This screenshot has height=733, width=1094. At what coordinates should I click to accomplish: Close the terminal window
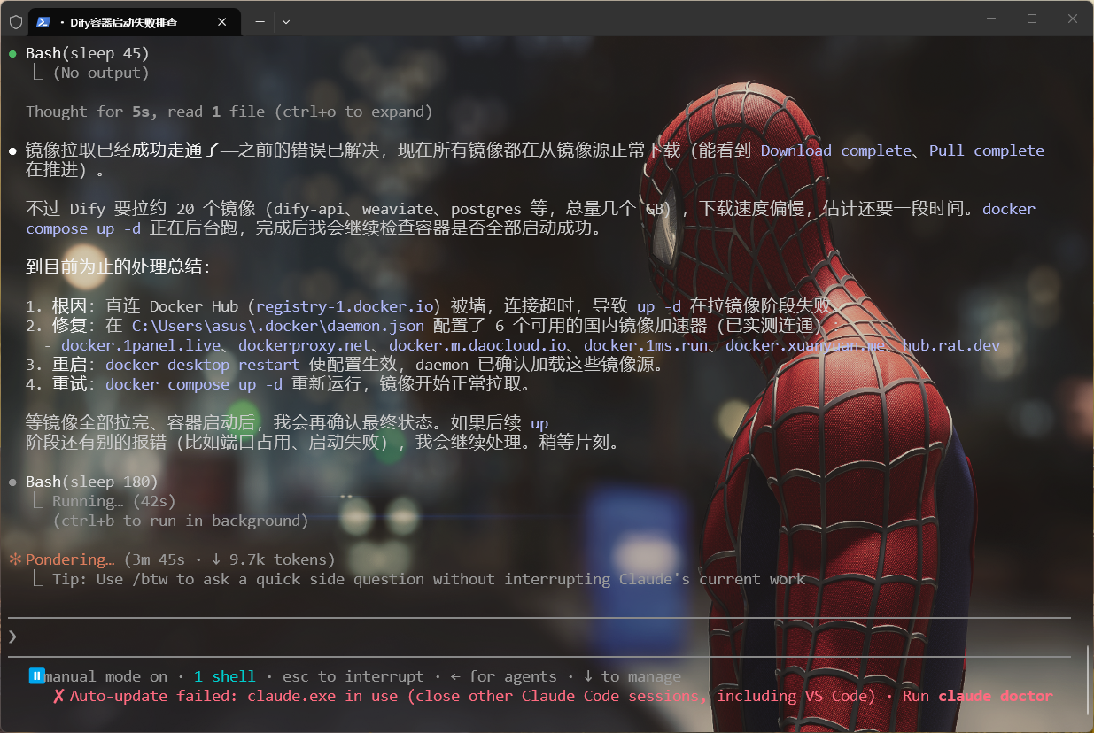[1073, 19]
